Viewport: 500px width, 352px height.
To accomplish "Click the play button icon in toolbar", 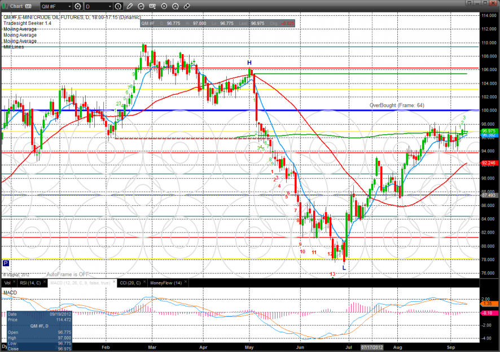I will 164,7.
